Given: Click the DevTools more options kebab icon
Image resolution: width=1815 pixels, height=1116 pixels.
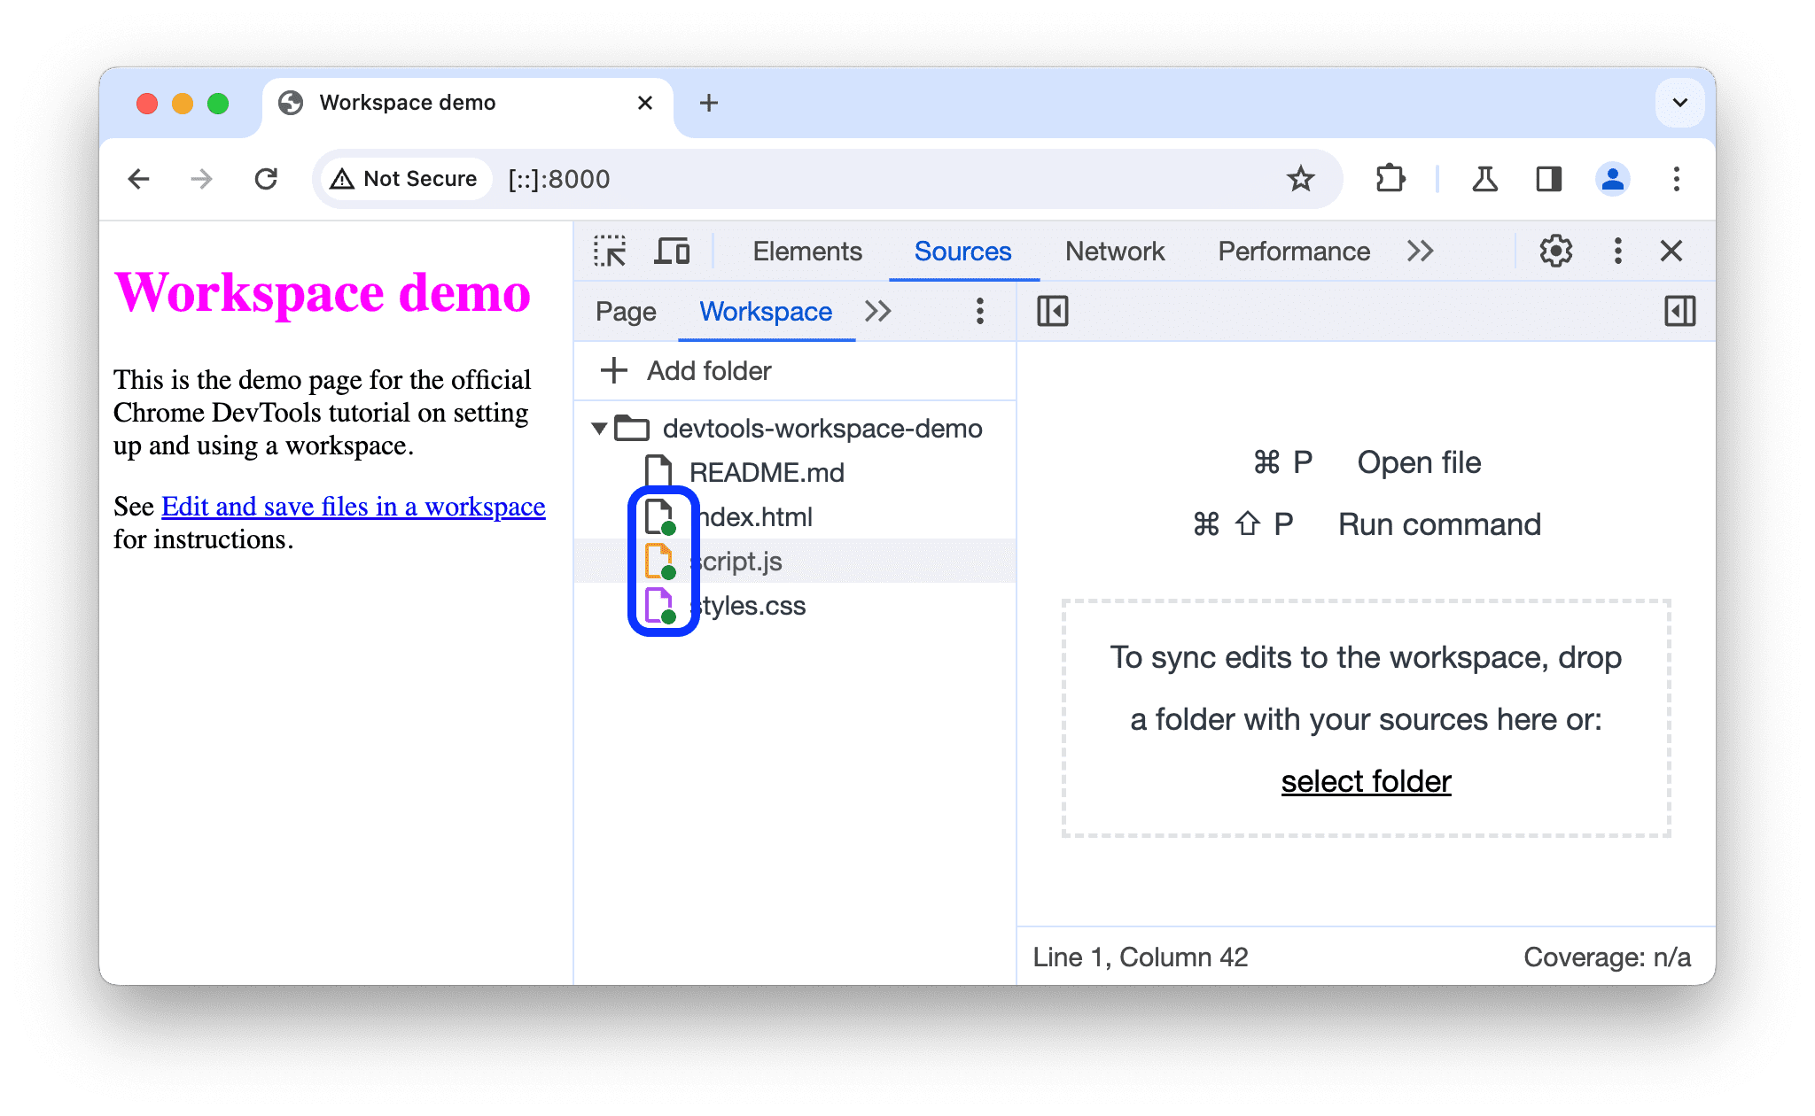Looking at the screenshot, I should tap(1616, 252).
